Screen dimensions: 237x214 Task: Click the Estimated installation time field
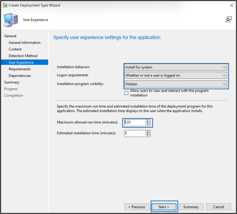pos(135,134)
